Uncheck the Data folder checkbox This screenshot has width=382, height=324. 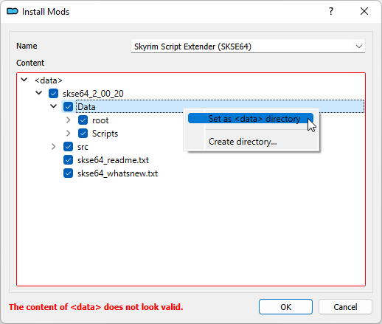pos(68,107)
